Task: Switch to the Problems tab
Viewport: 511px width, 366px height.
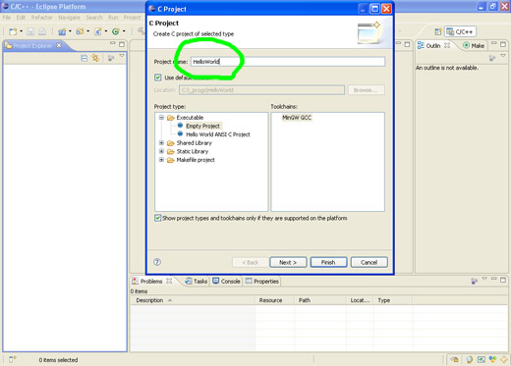Action: (151, 282)
